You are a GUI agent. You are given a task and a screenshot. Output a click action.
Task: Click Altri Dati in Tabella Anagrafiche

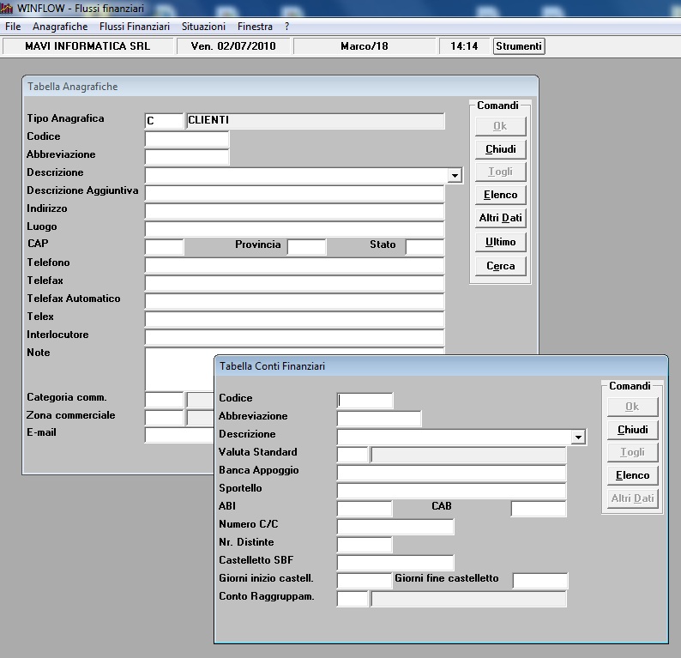[x=500, y=218]
